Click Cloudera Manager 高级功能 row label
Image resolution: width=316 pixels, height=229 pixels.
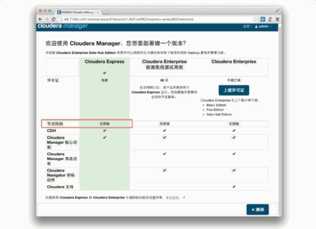click(62, 159)
